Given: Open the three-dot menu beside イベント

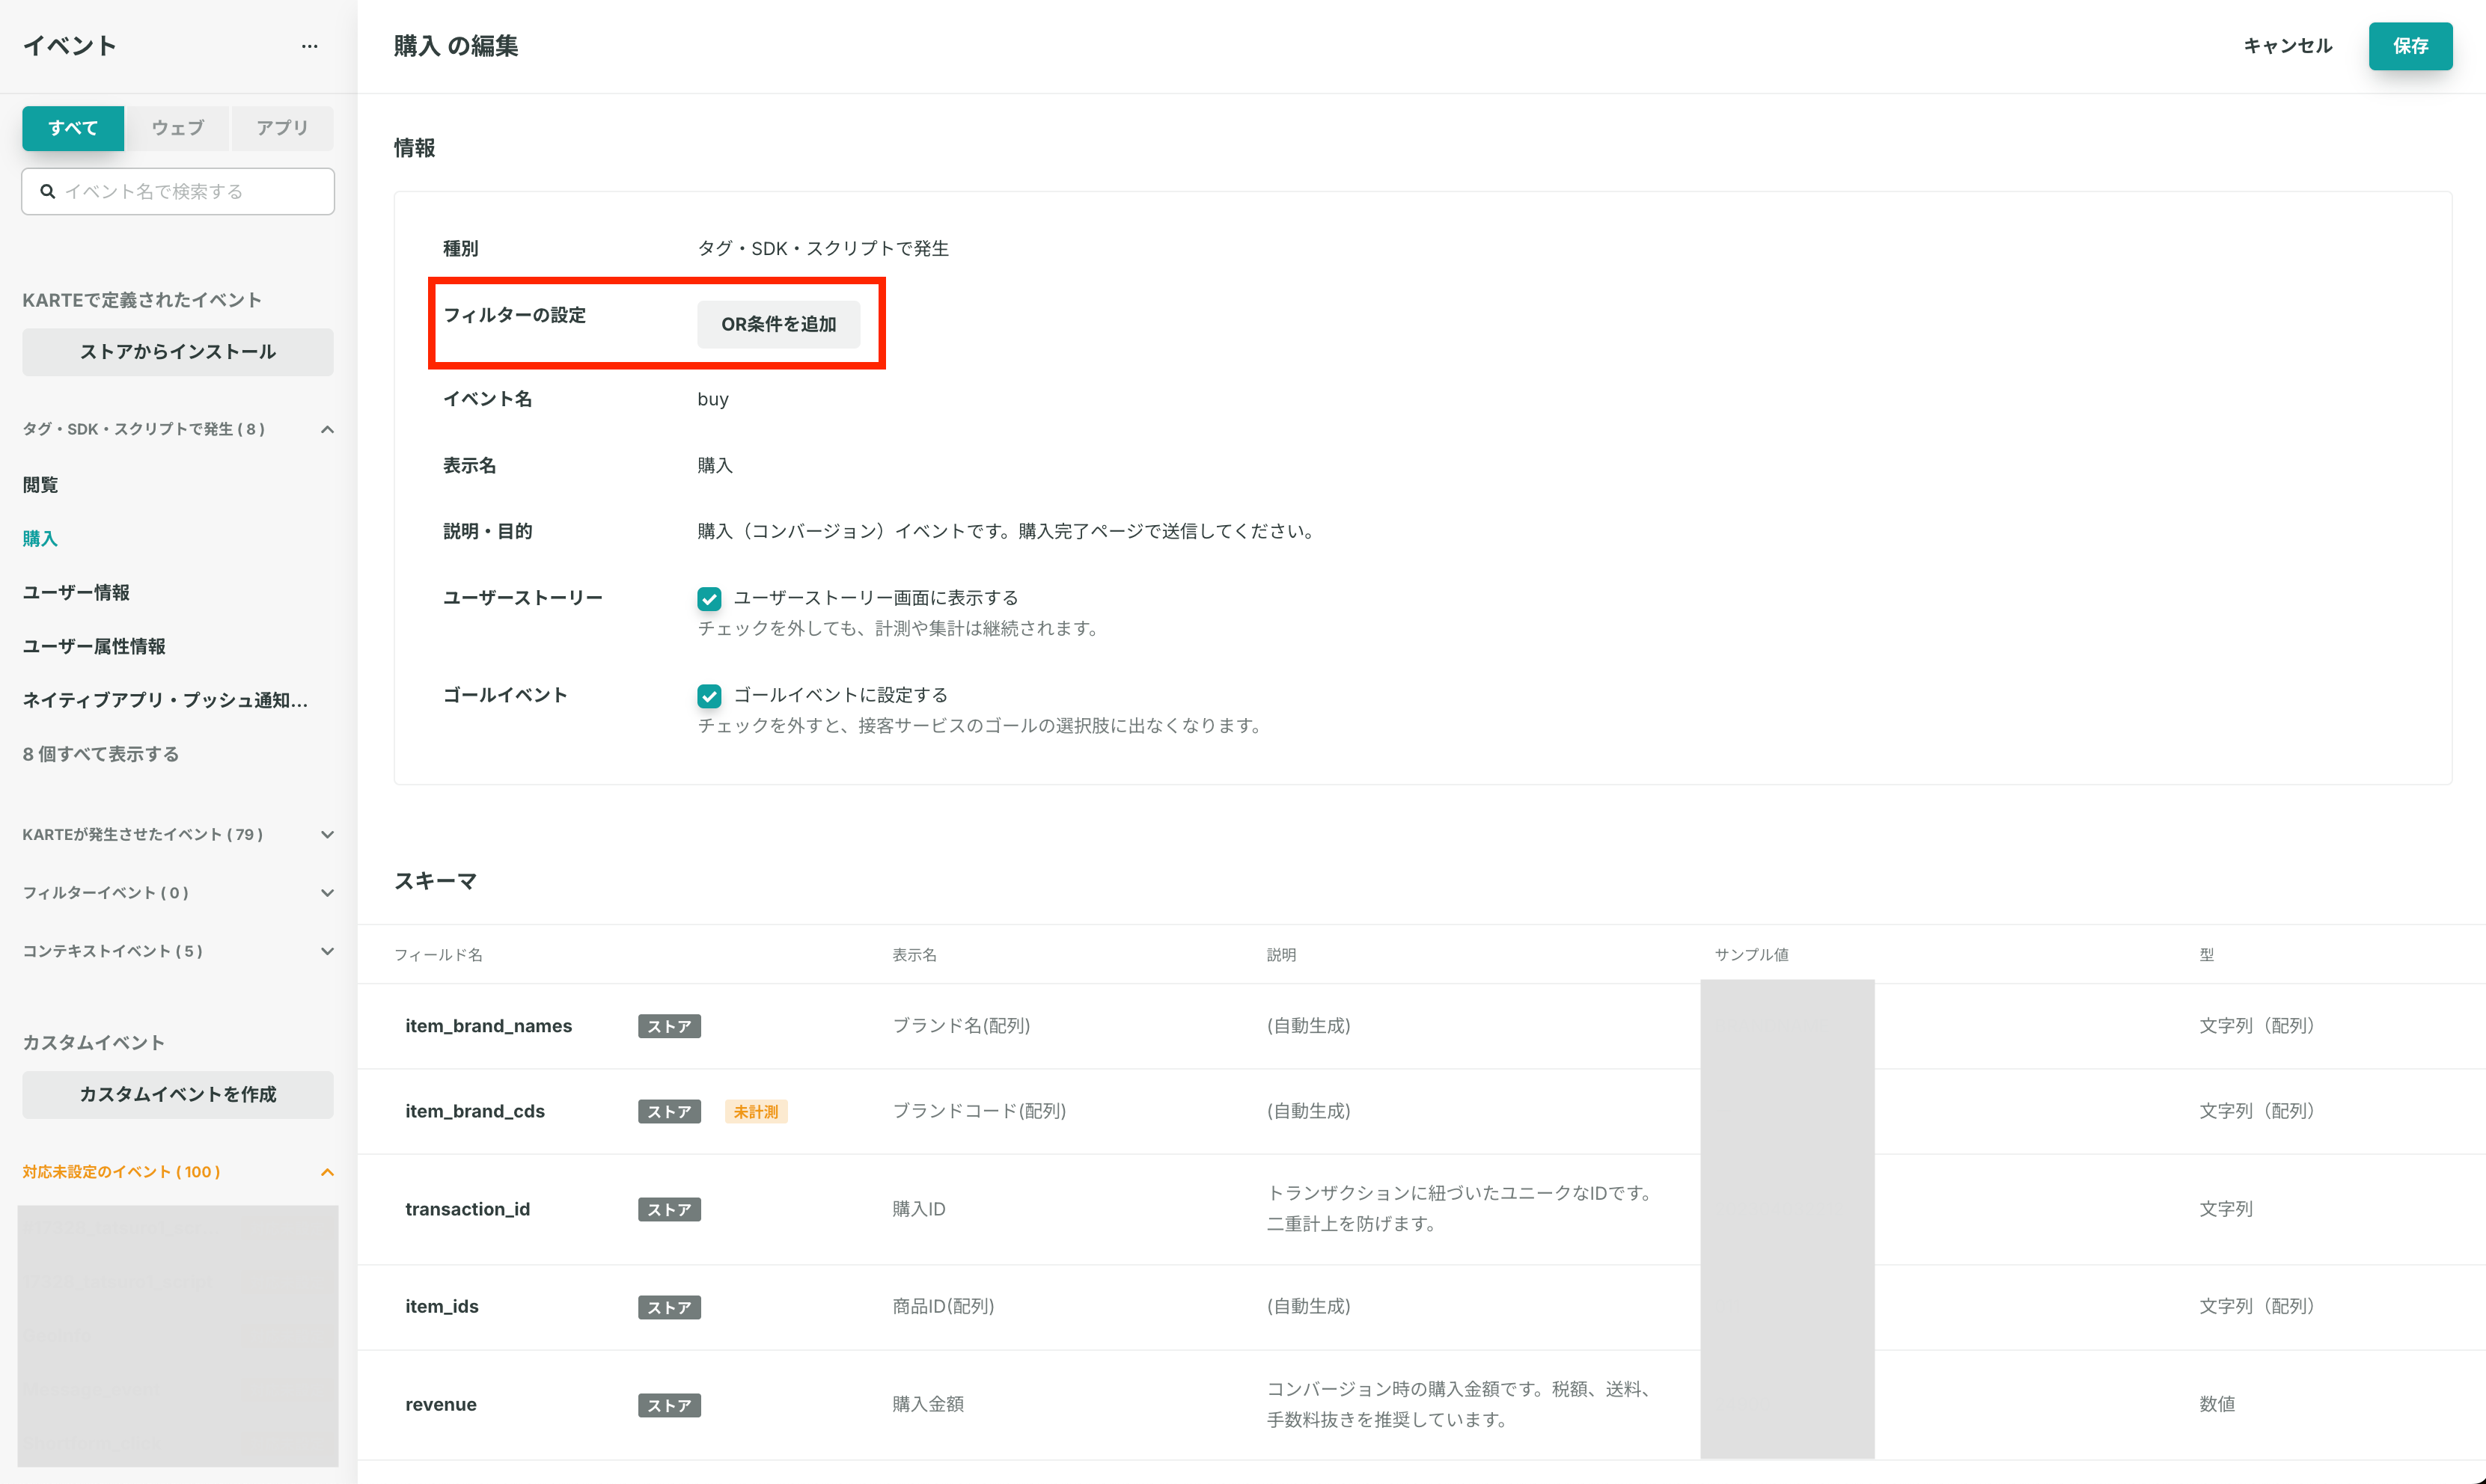Looking at the screenshot, I should coord(309,46).
